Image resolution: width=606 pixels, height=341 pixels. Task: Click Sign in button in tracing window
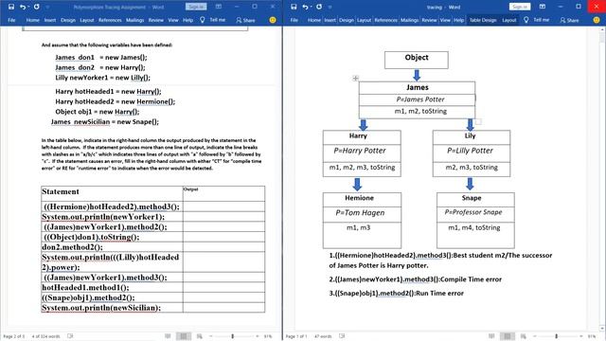click(x=520, y=7)
